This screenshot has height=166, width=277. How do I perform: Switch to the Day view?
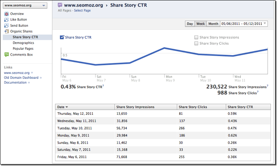(190, 24)
